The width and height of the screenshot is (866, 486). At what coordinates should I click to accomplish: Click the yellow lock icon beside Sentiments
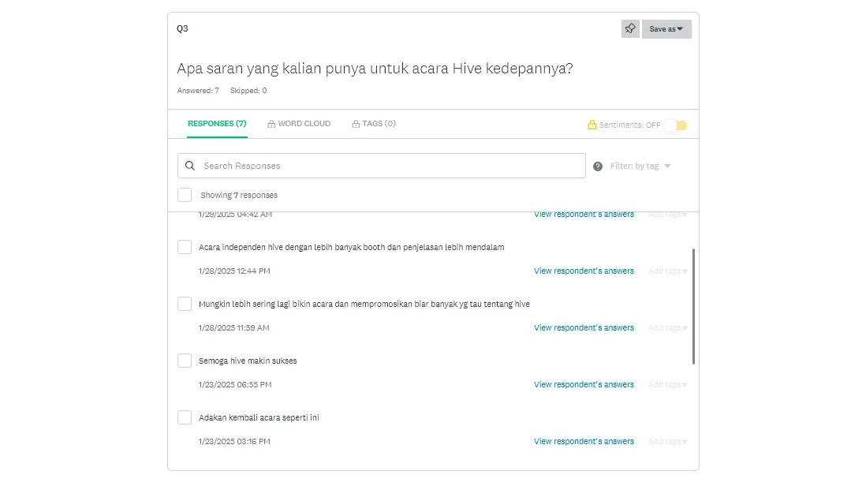[592, 125]
